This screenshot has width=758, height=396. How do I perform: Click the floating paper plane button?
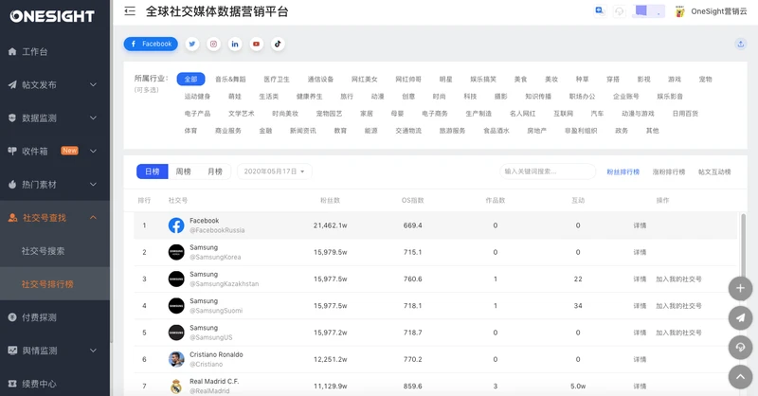pyautogui.click(x=740, y=317)
